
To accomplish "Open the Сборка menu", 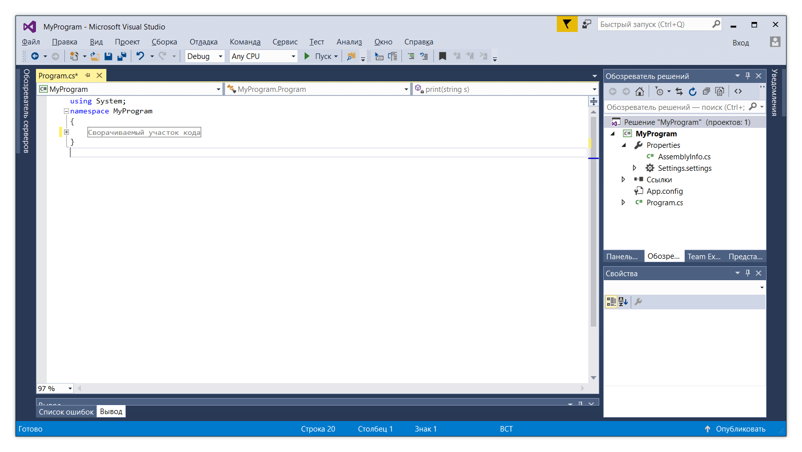I will 164,42.
